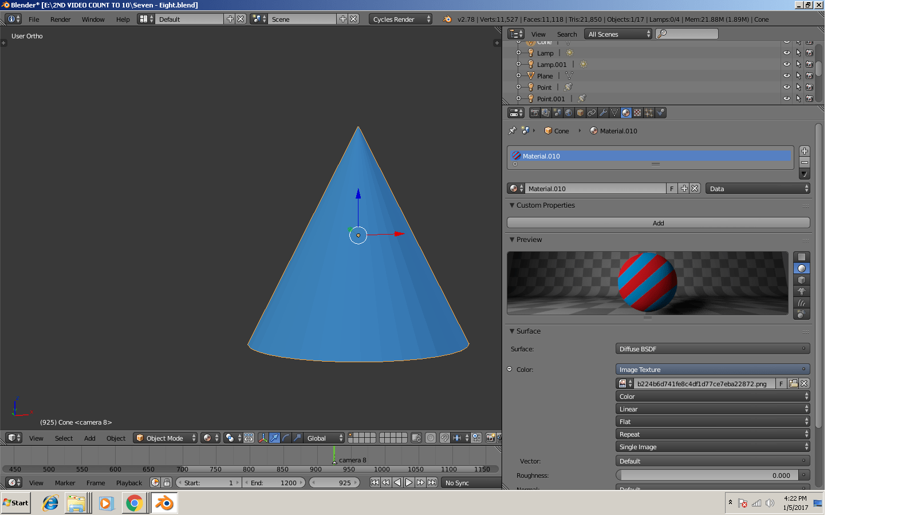Open the Object Mode dropdown
The width and height of the screenshot is (922, 515).
coord(165,438)
